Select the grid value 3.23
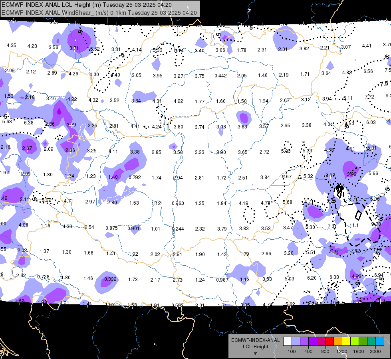Image resolution: width=391 pixels, height=359 pixels. click(199, 152)
